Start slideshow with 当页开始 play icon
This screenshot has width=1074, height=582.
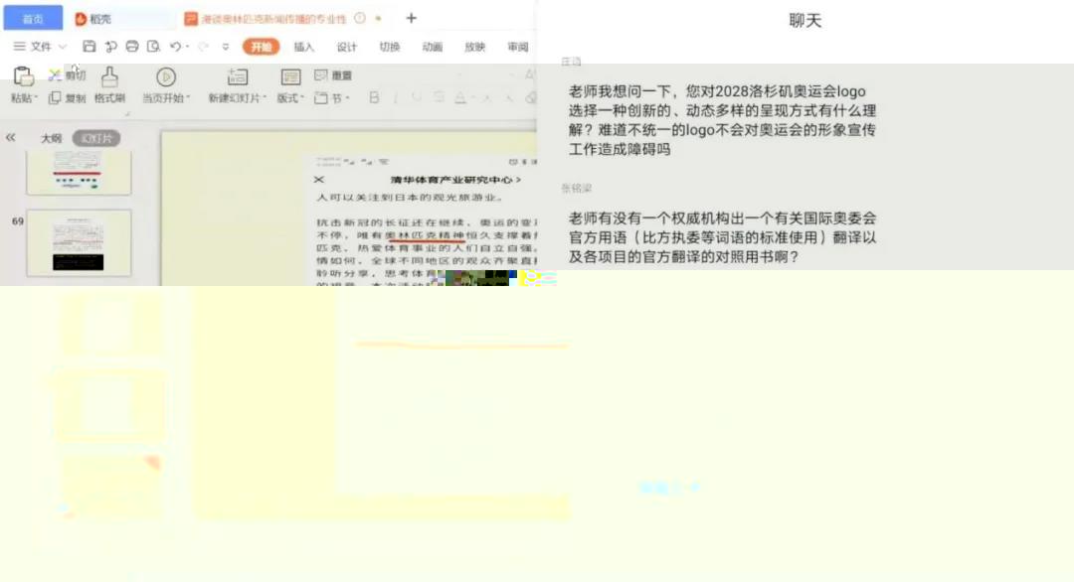click(x=166, y=76)
